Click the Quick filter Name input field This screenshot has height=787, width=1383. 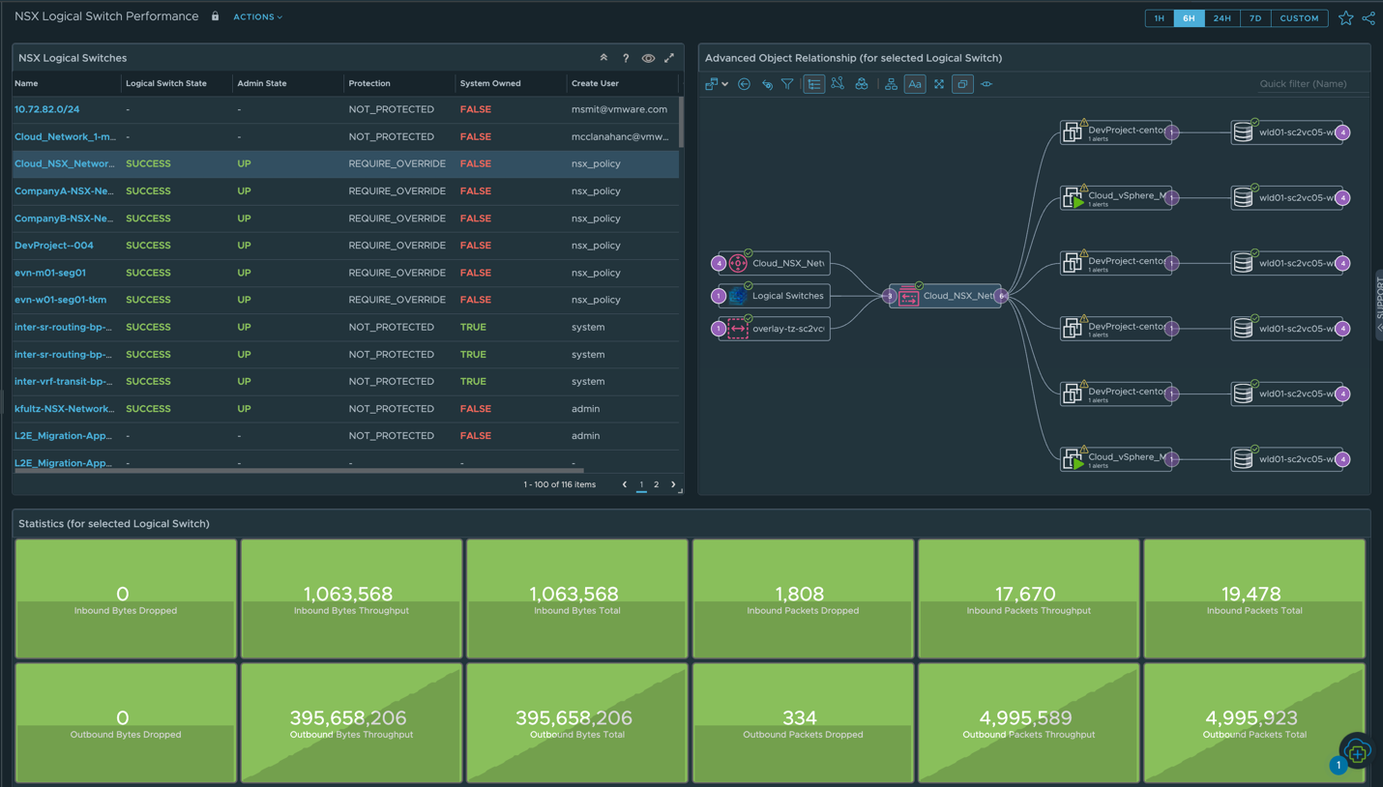pos(1303,84)
